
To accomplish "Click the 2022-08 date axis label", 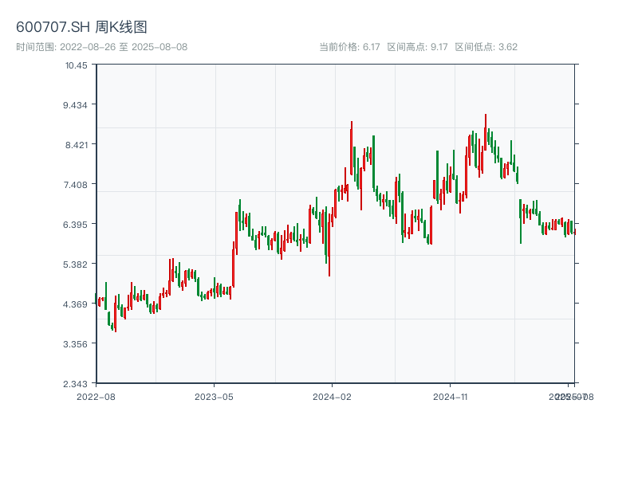I will tap(96, 396).
